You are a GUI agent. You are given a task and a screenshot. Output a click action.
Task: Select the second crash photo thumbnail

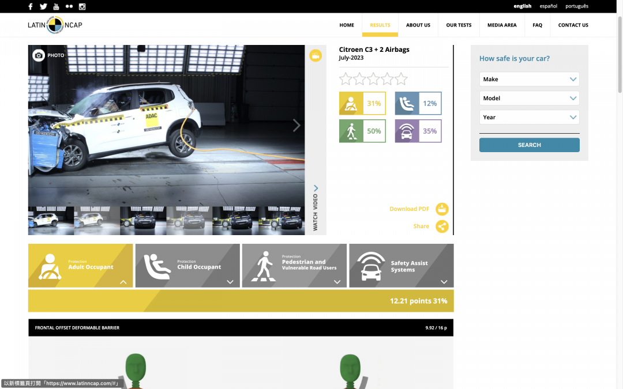(97, 221)
